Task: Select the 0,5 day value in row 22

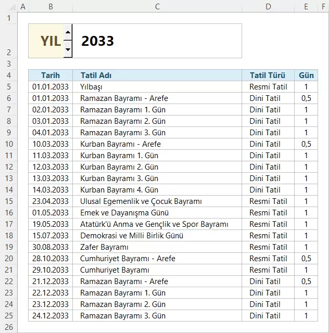Action: tap(306, 281)
